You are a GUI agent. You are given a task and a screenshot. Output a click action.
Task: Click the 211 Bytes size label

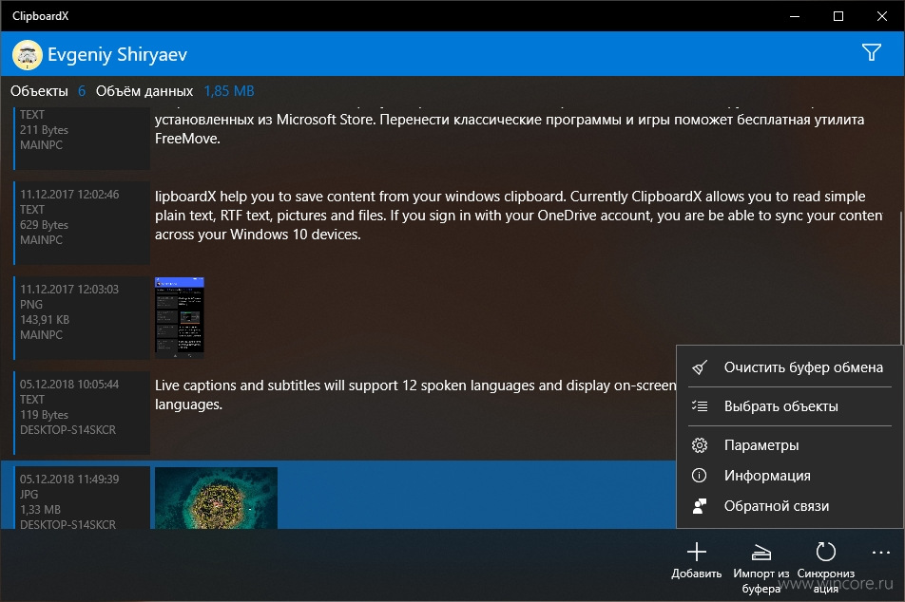[44, 130]
